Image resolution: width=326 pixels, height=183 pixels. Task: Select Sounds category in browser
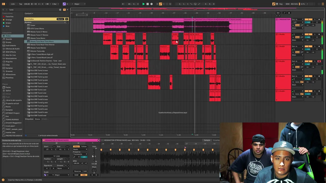coord(9,39)
